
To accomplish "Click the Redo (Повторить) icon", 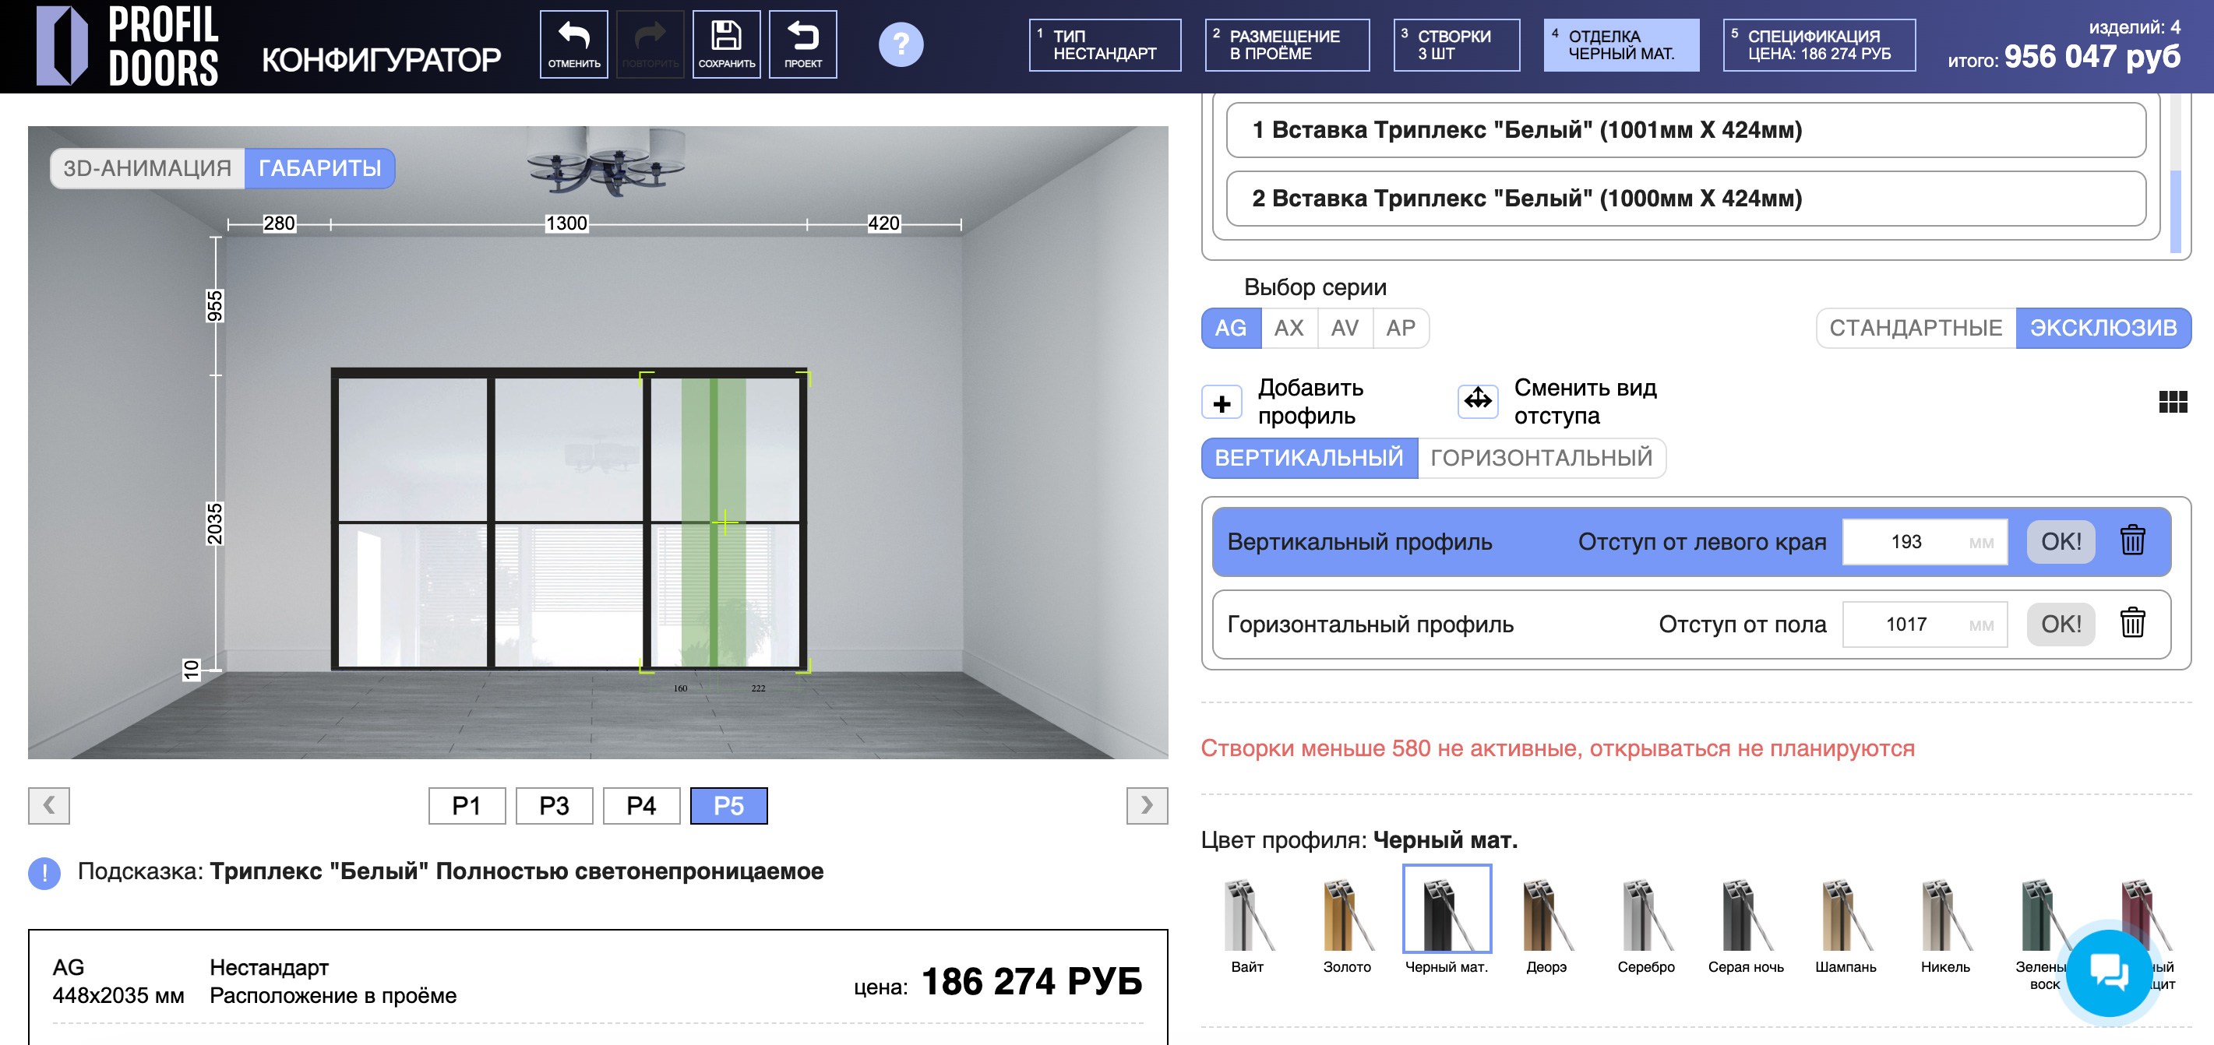I will coord(650,44).
